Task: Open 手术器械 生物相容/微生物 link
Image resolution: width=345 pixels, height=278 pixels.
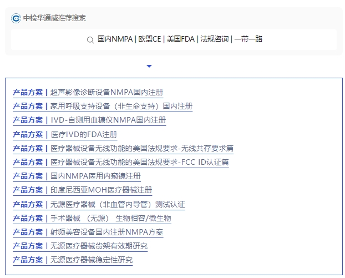Action: coord(110,218)
